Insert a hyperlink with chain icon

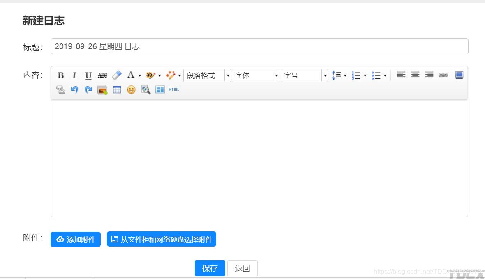pyautogui.click(x=443, y=75)
